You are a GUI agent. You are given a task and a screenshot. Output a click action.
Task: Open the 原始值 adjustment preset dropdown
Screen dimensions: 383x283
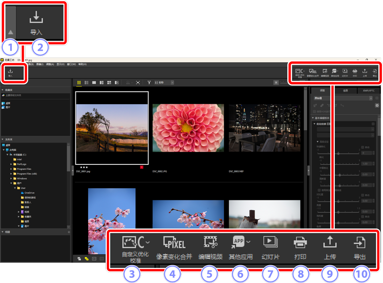(343, 98)
